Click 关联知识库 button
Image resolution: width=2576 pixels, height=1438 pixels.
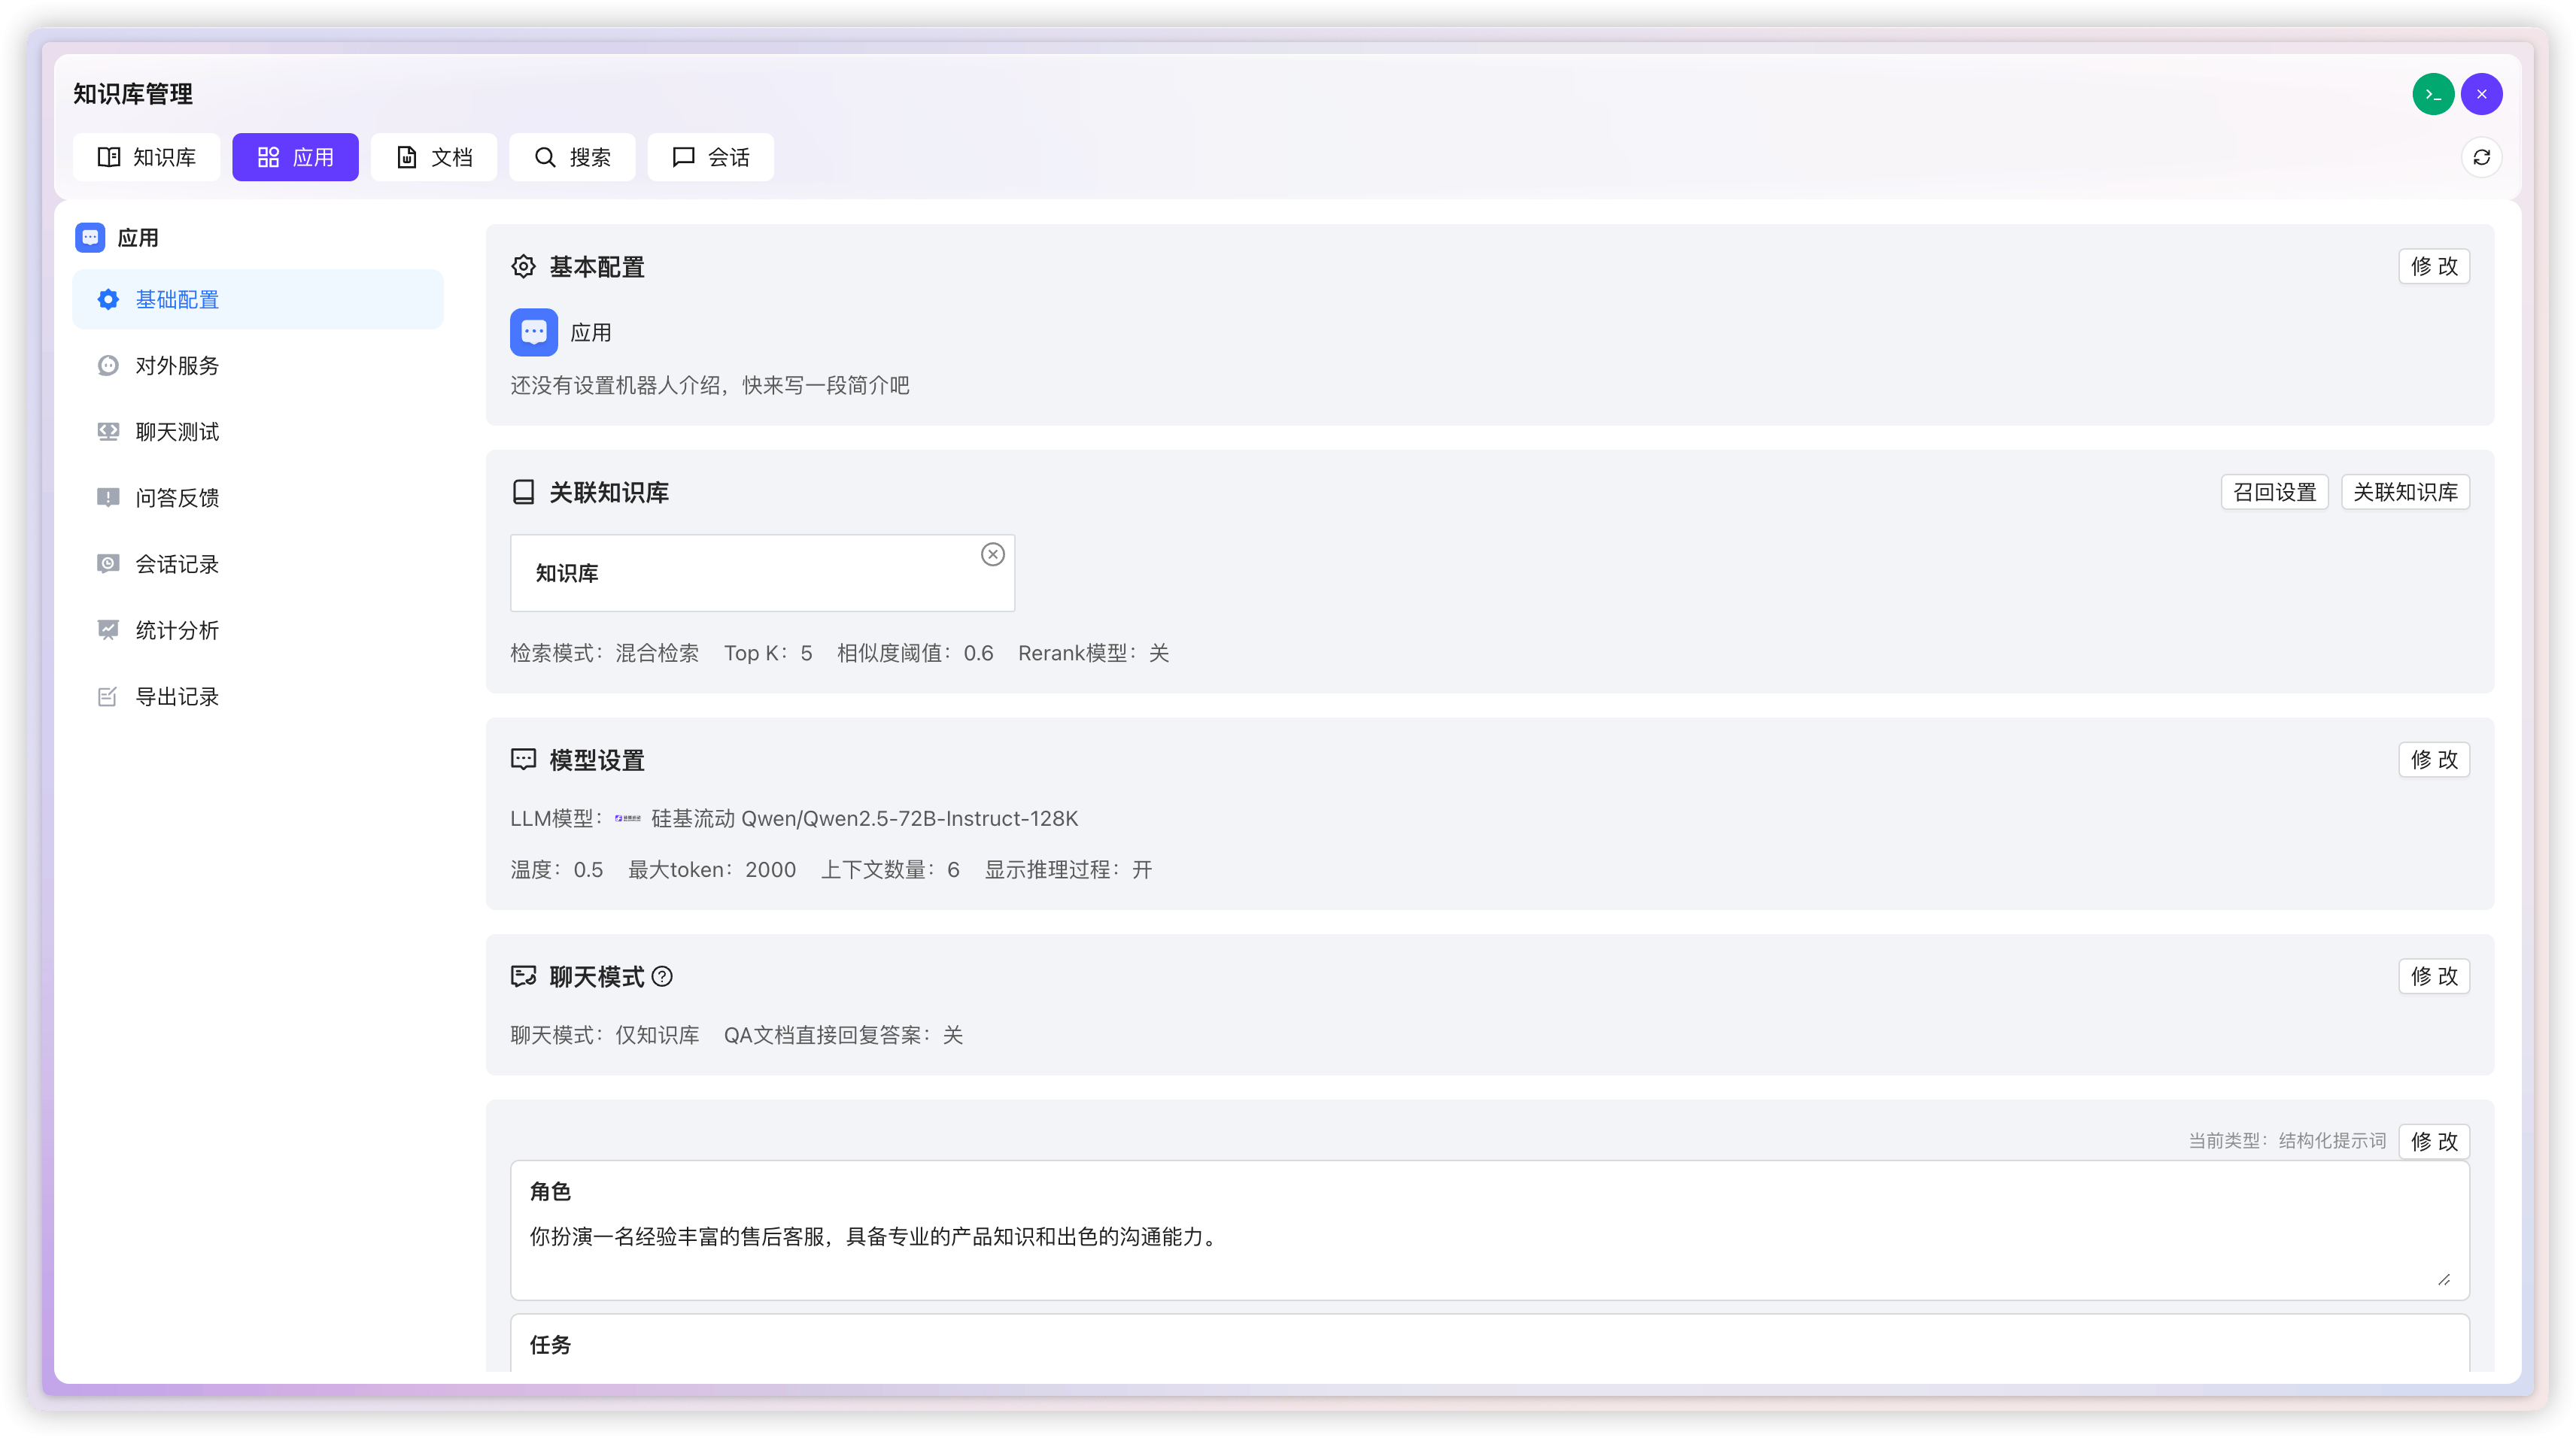[2405, 492]
